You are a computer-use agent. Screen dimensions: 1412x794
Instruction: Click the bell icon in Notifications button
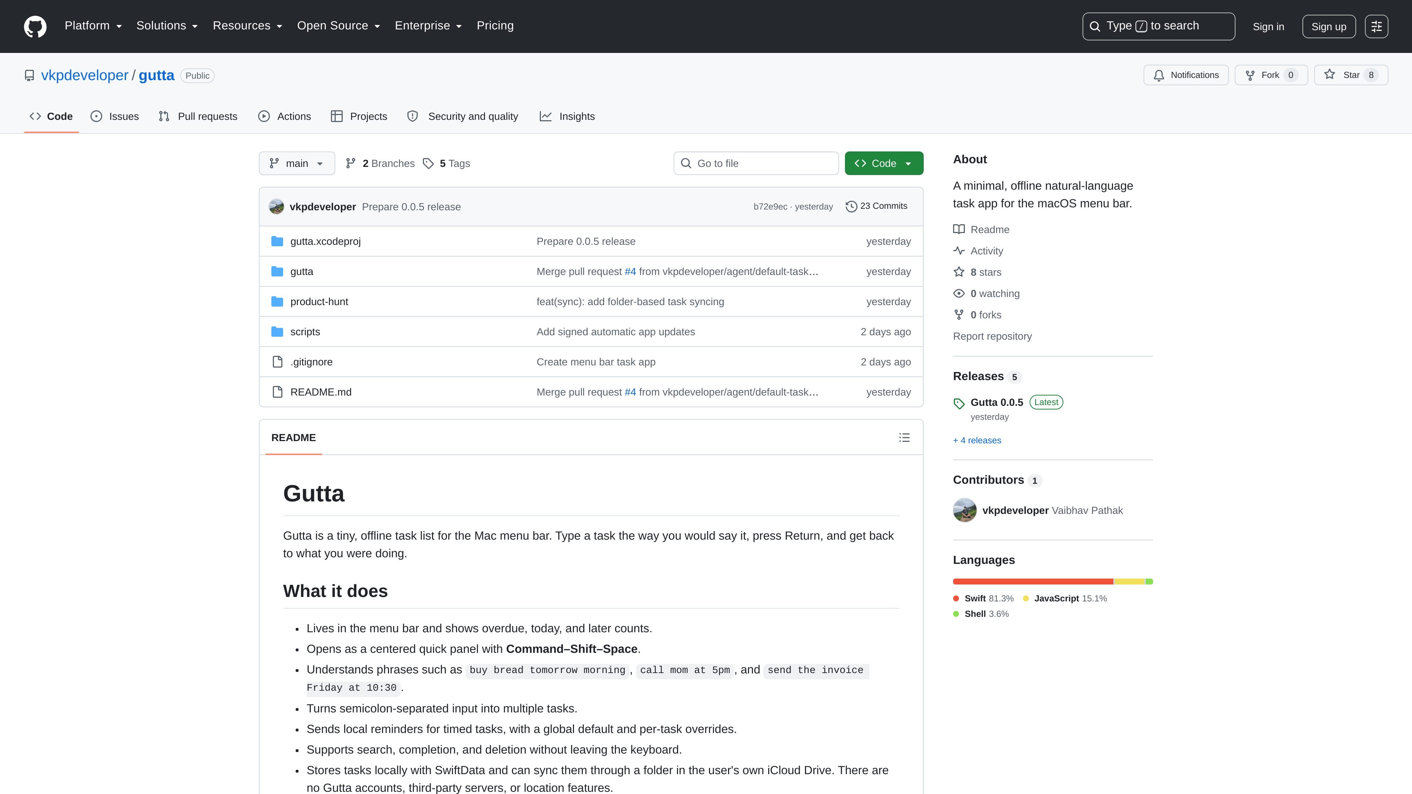coord(1159,76)
